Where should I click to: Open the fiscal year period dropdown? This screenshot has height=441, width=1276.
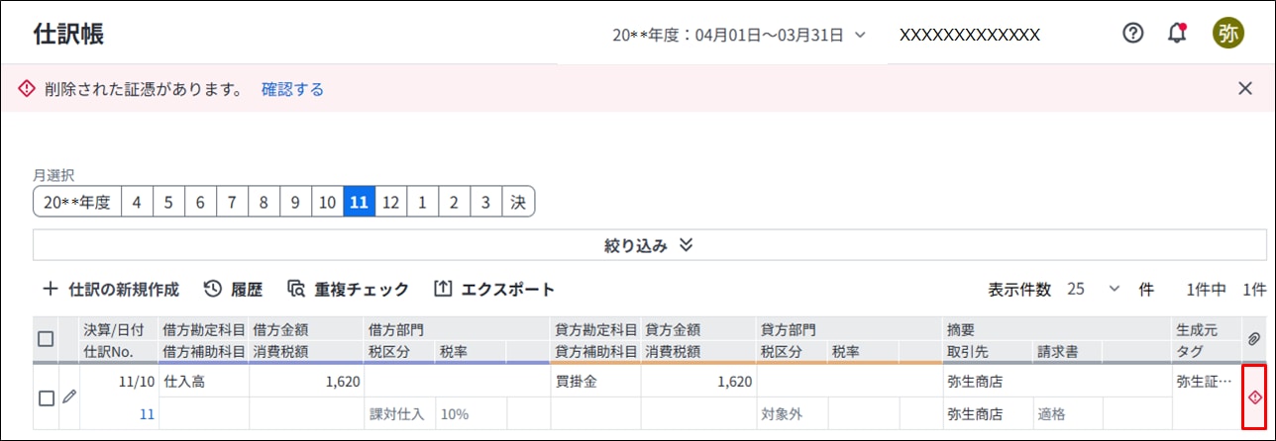(x=739, y=35)
